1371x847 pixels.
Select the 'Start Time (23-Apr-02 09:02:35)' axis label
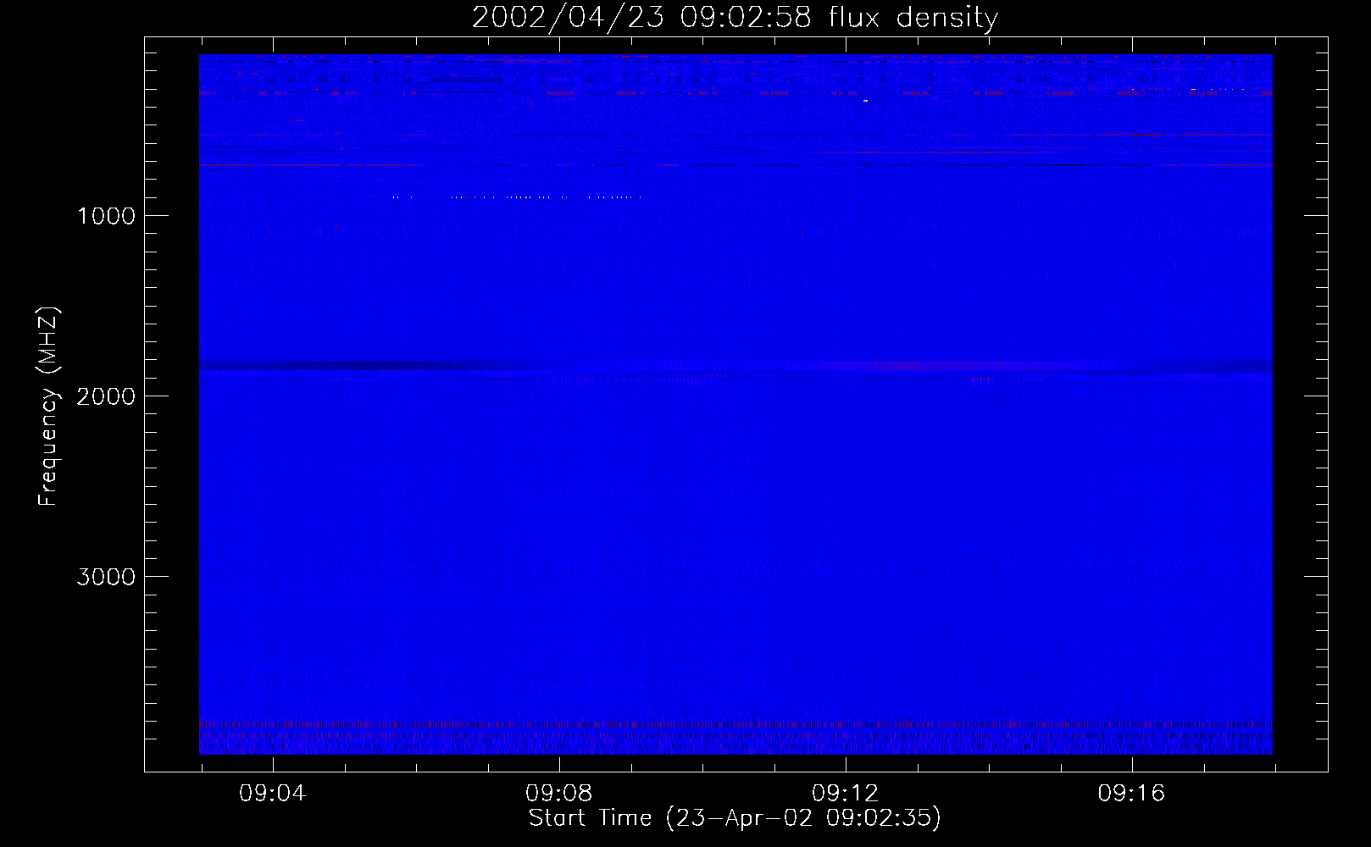[735, 818]
